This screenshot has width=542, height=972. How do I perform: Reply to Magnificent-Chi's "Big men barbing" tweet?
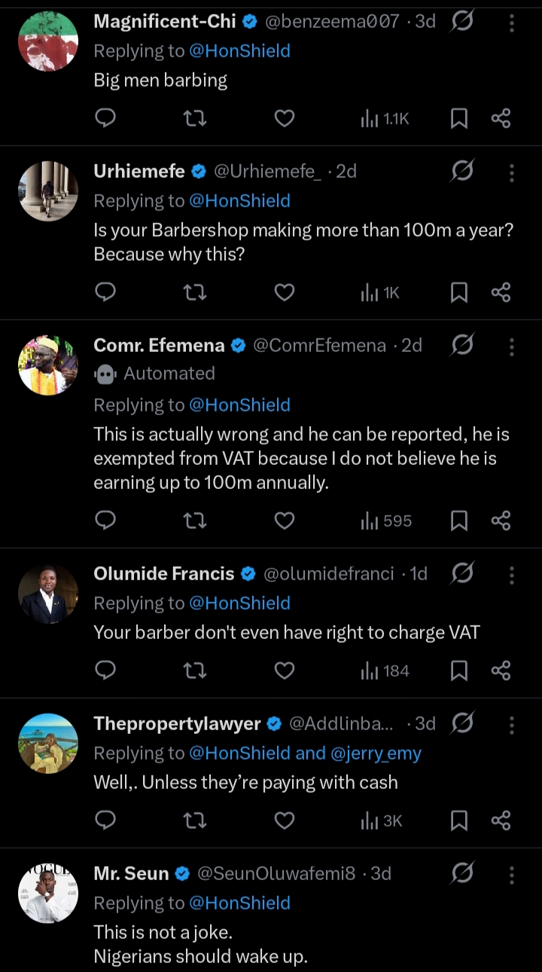click(106, 118)
